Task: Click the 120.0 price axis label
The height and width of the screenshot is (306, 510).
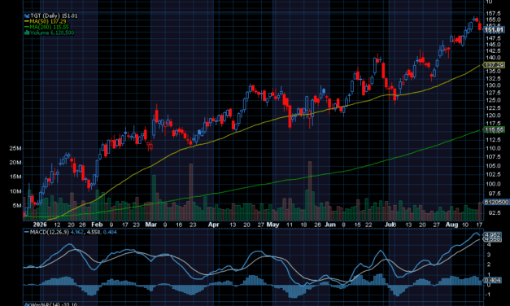Action: coord(494,116)
